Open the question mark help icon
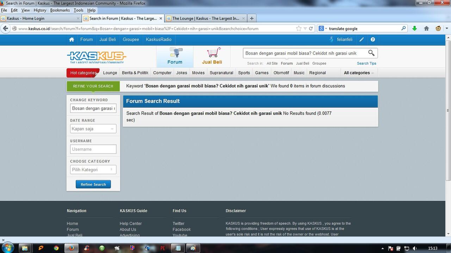The width and height of the screenshot is (451, 253). tap(373, 40)
